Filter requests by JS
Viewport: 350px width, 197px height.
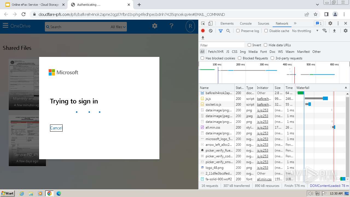pos(227,52)
